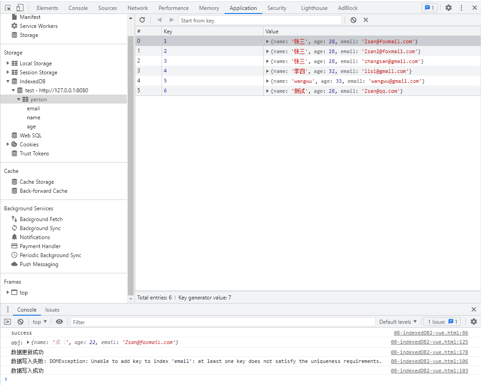Expand the value object for key 1
481x385 pixels.
coord(267,41)
